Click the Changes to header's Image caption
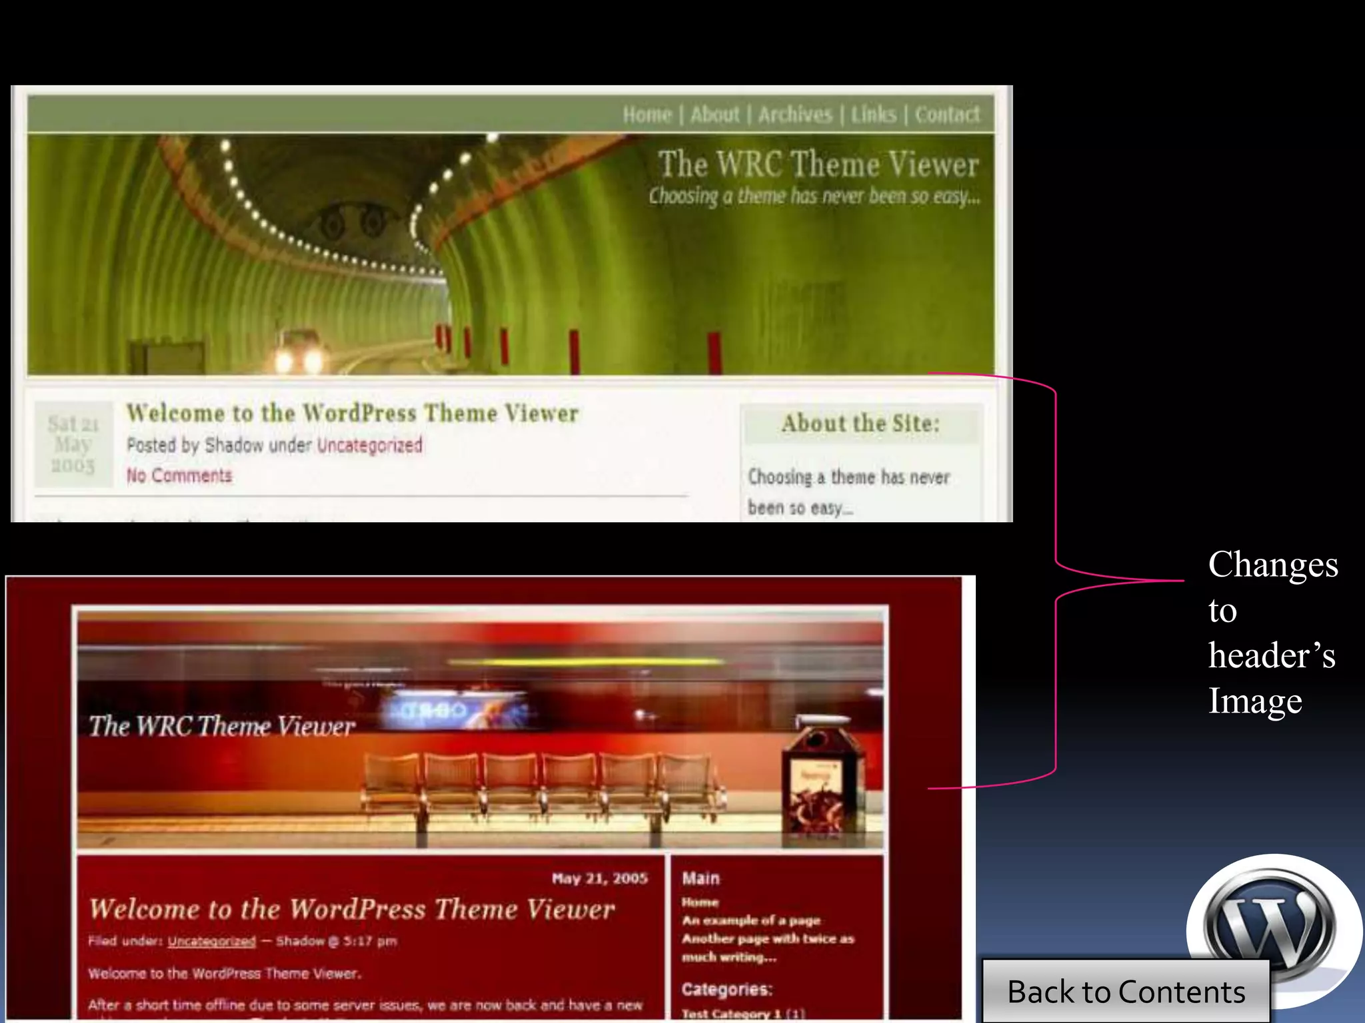 (1273, 632)
